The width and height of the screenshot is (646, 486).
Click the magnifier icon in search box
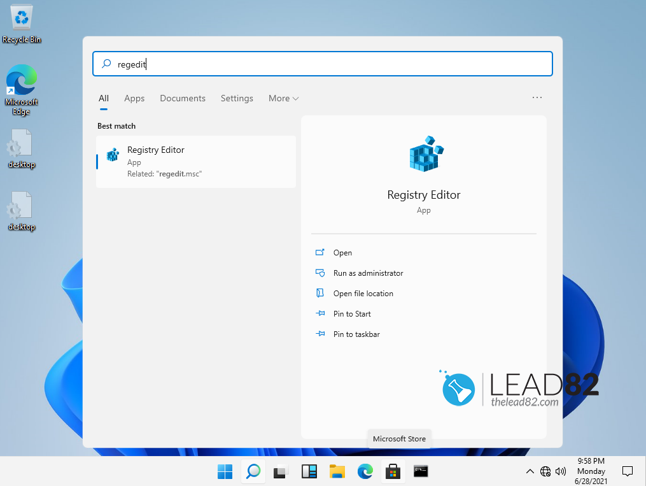[106, 64]
